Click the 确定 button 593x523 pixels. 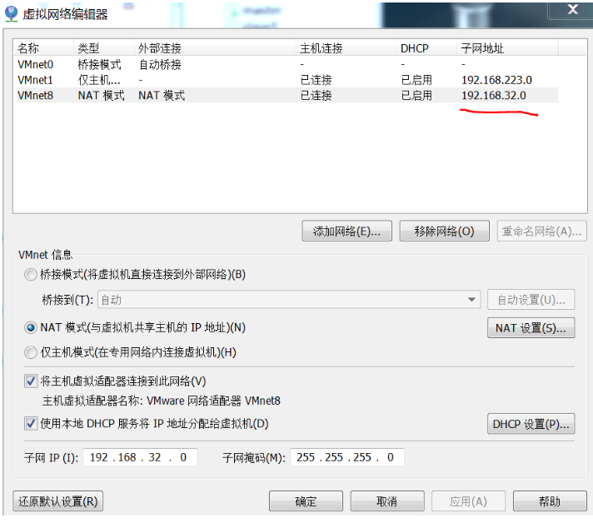pos(306,501)
